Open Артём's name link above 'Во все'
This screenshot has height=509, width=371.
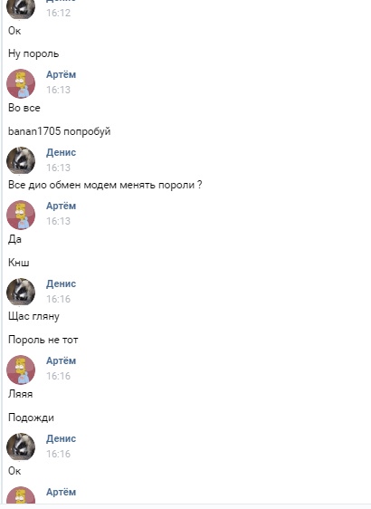click(x=61, y=74)
